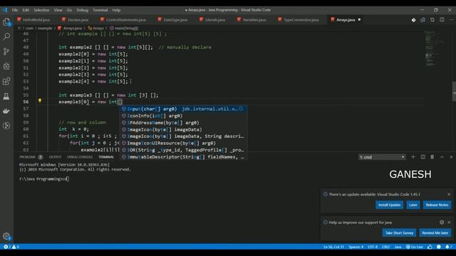Open the Selection menu
This screenshot has height=256, width=456.
pos(41,10)
